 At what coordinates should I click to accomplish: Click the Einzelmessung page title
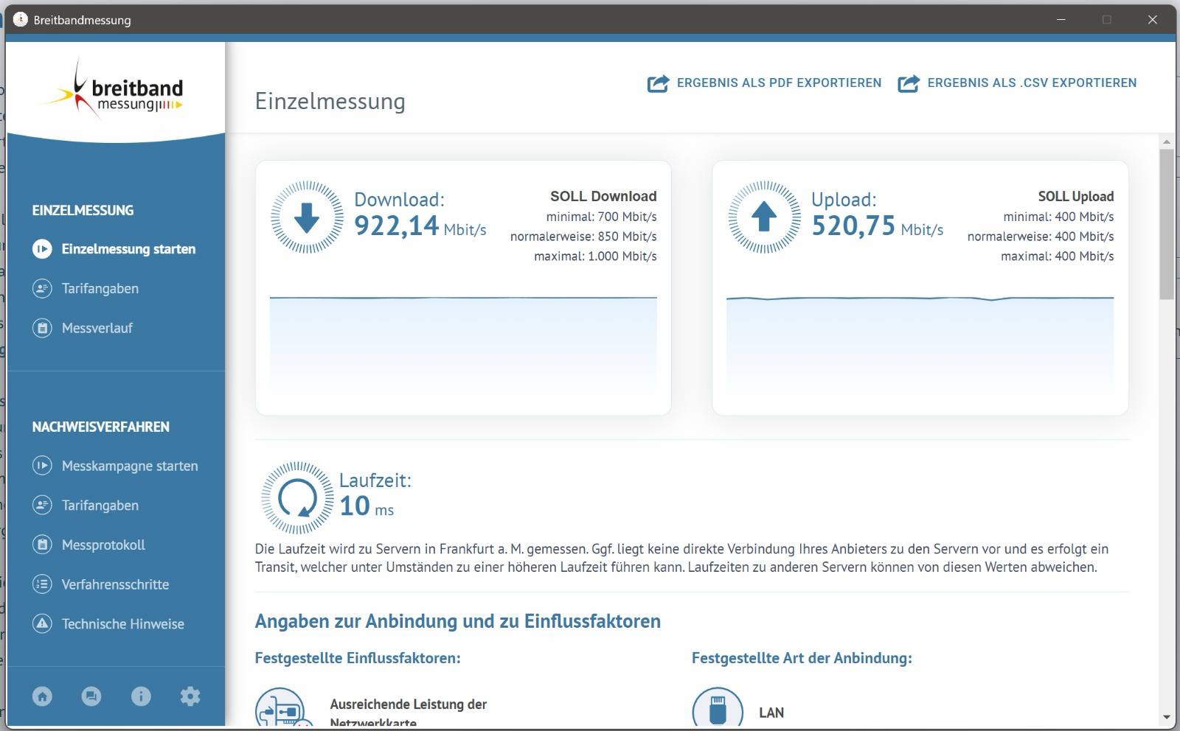pos(330,102)
